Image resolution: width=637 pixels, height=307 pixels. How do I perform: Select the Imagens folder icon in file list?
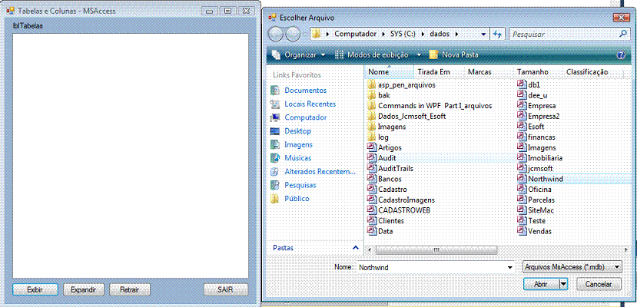click(x=371, y=127)
